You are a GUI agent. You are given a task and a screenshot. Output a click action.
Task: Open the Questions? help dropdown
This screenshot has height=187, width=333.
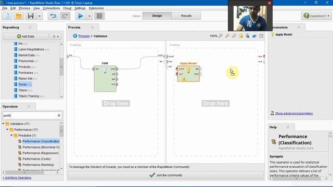coord(316,16)
